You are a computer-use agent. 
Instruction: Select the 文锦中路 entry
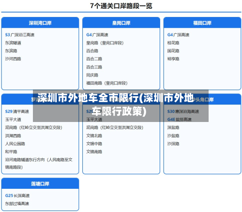pos(94,144)
